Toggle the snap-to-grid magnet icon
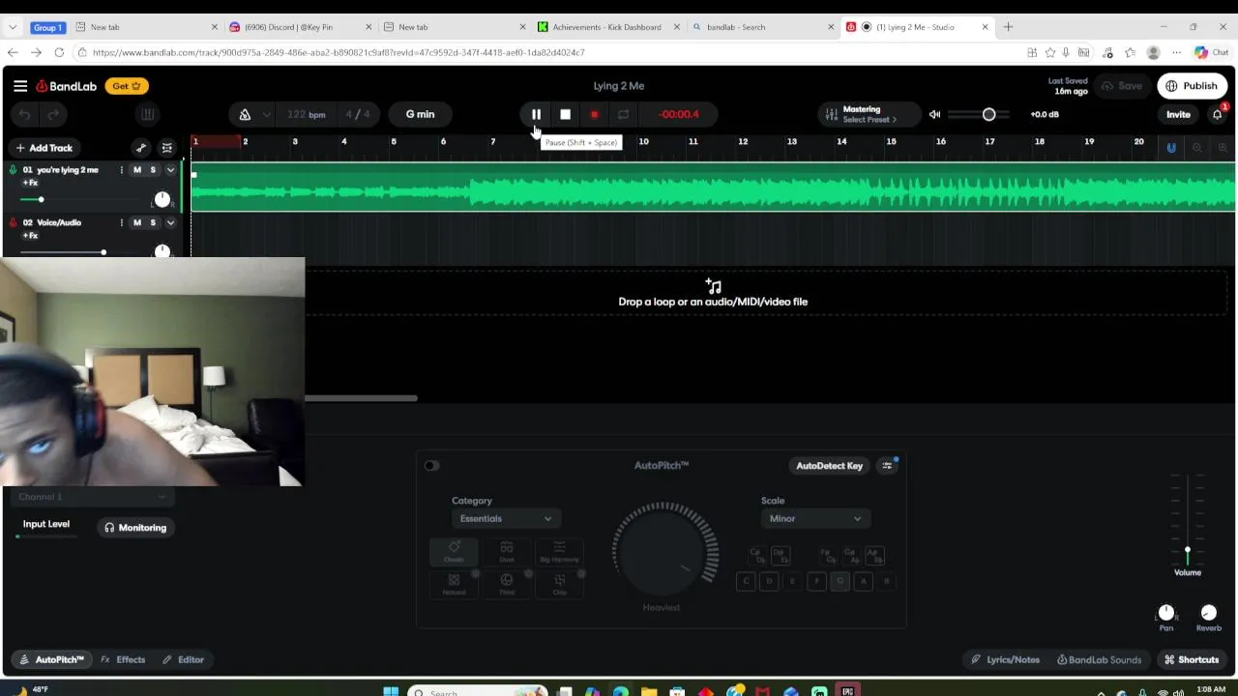This screenshot has height=696, width=1238. click(1171, 148)
